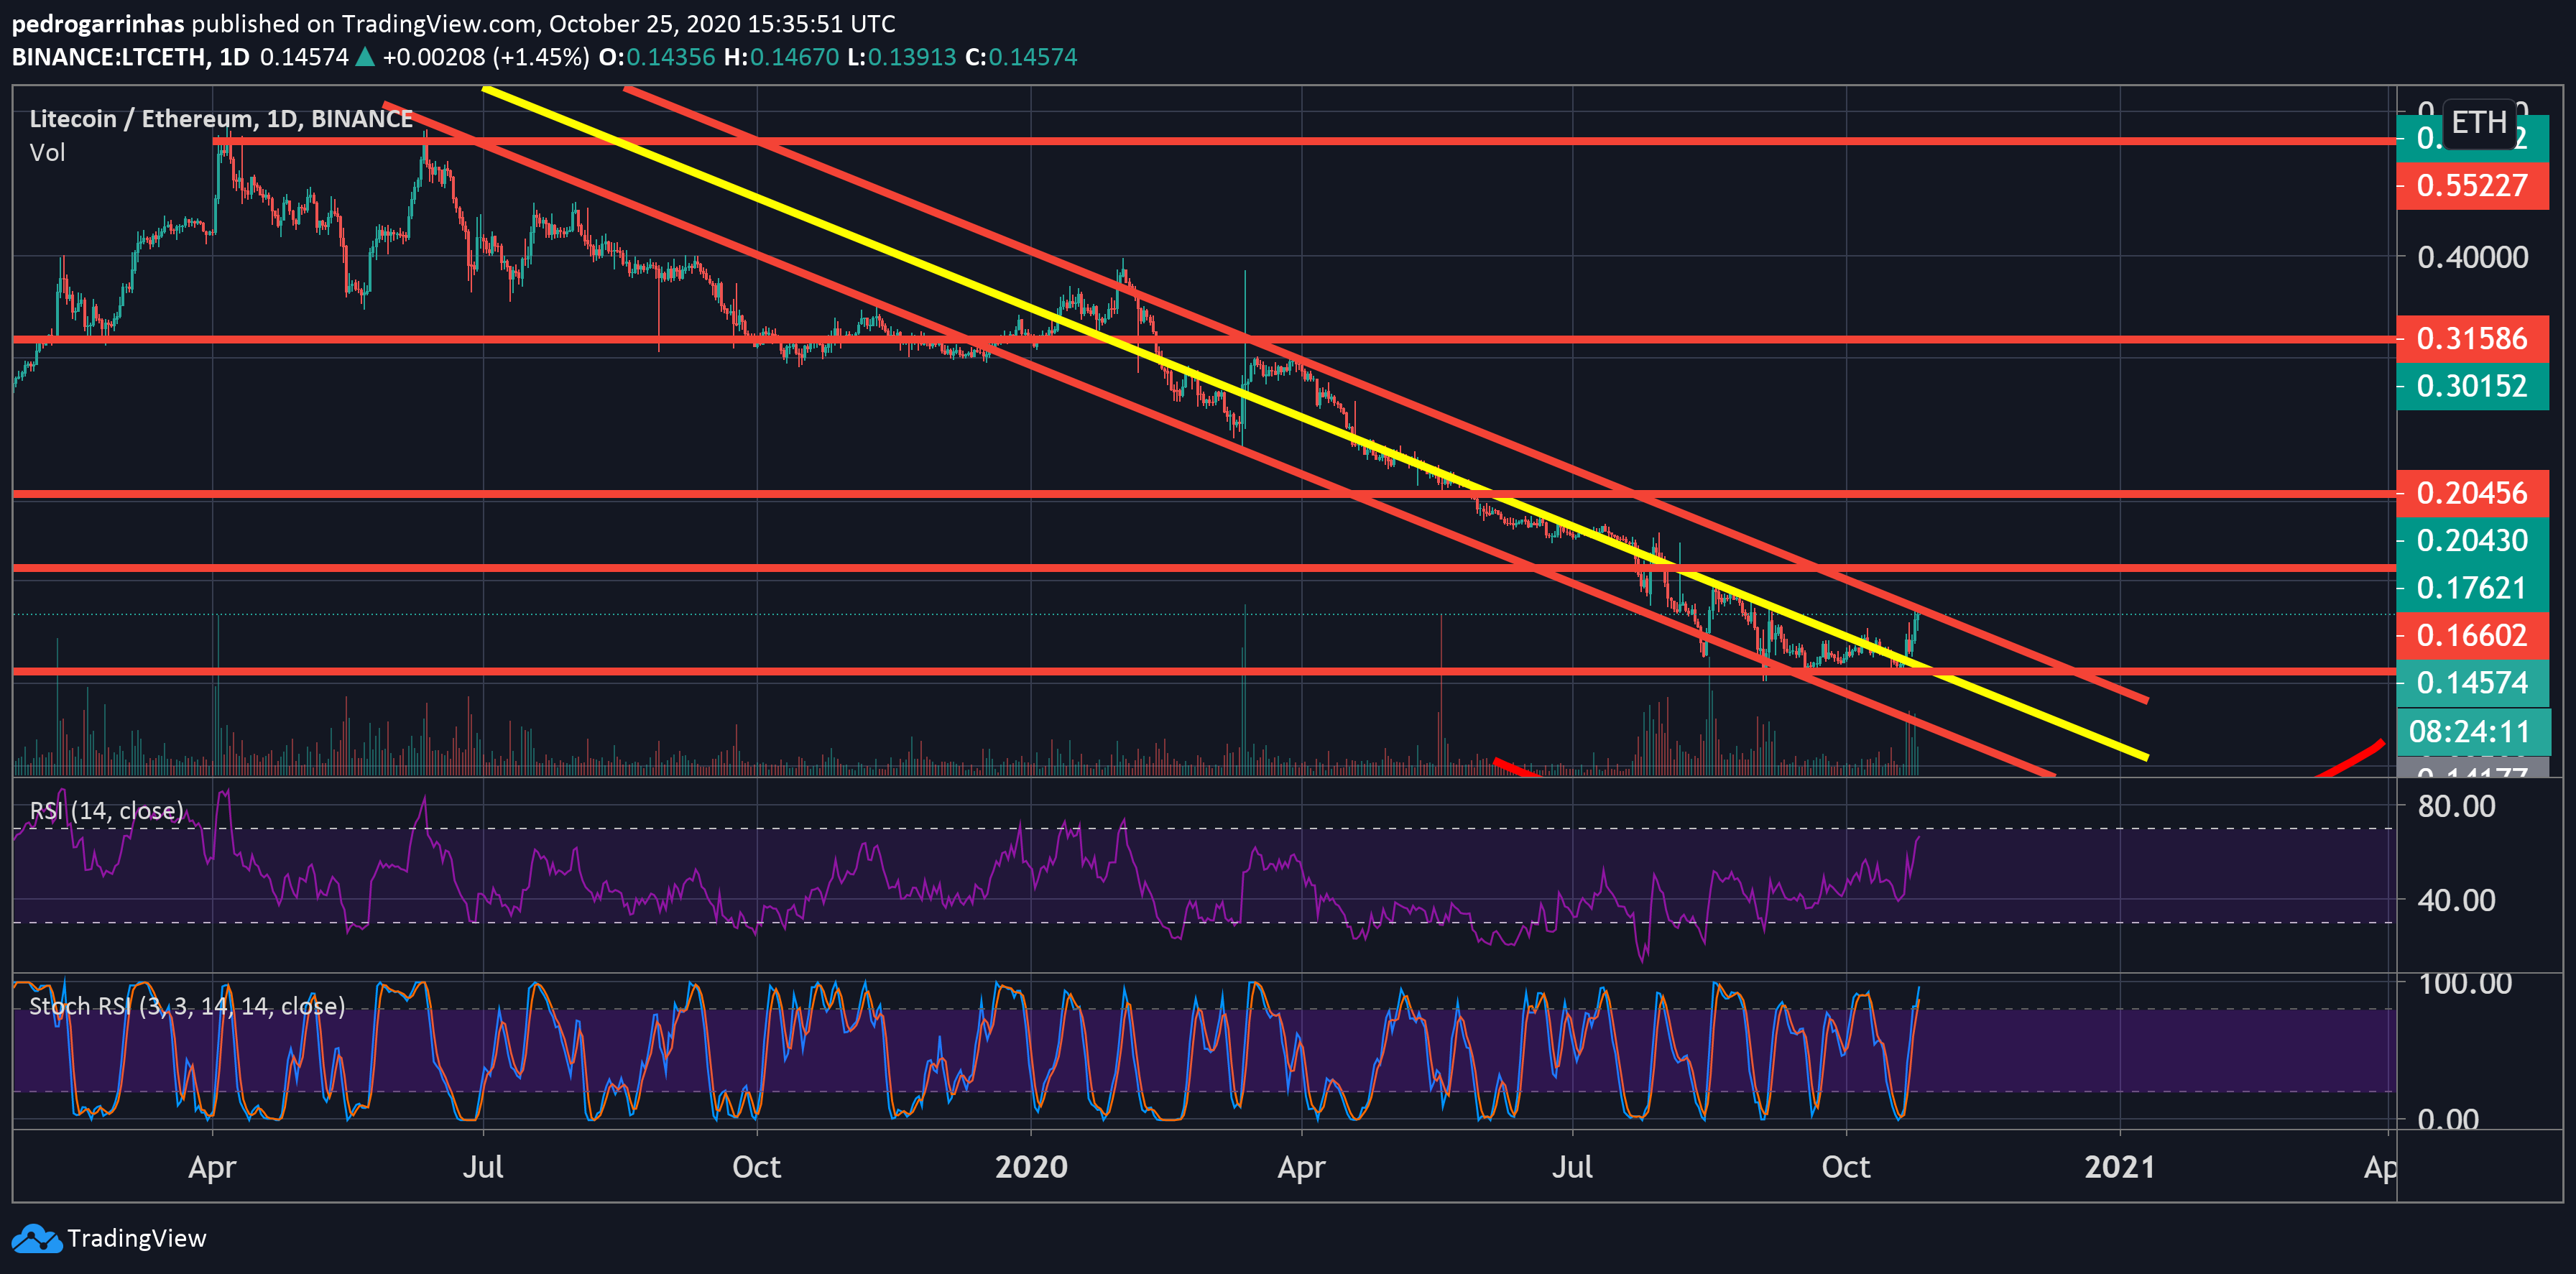Select the 0.55227 red price label
Viewport: 2576px width, 1274px height.
click(x=2472, y=186)
